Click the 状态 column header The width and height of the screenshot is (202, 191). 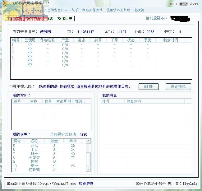[x=131, y=40]
